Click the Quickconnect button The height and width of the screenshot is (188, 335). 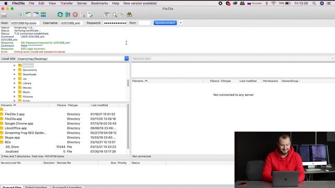(x=165, y=23)
